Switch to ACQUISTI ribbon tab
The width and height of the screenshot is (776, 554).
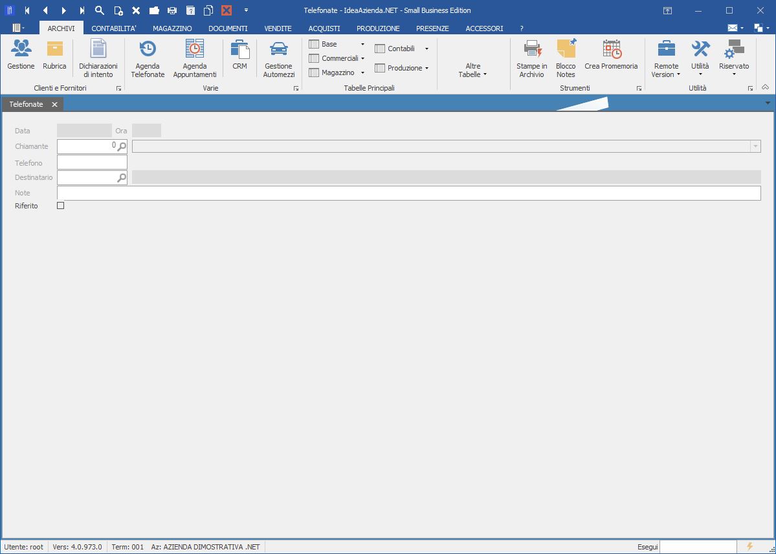324,28
